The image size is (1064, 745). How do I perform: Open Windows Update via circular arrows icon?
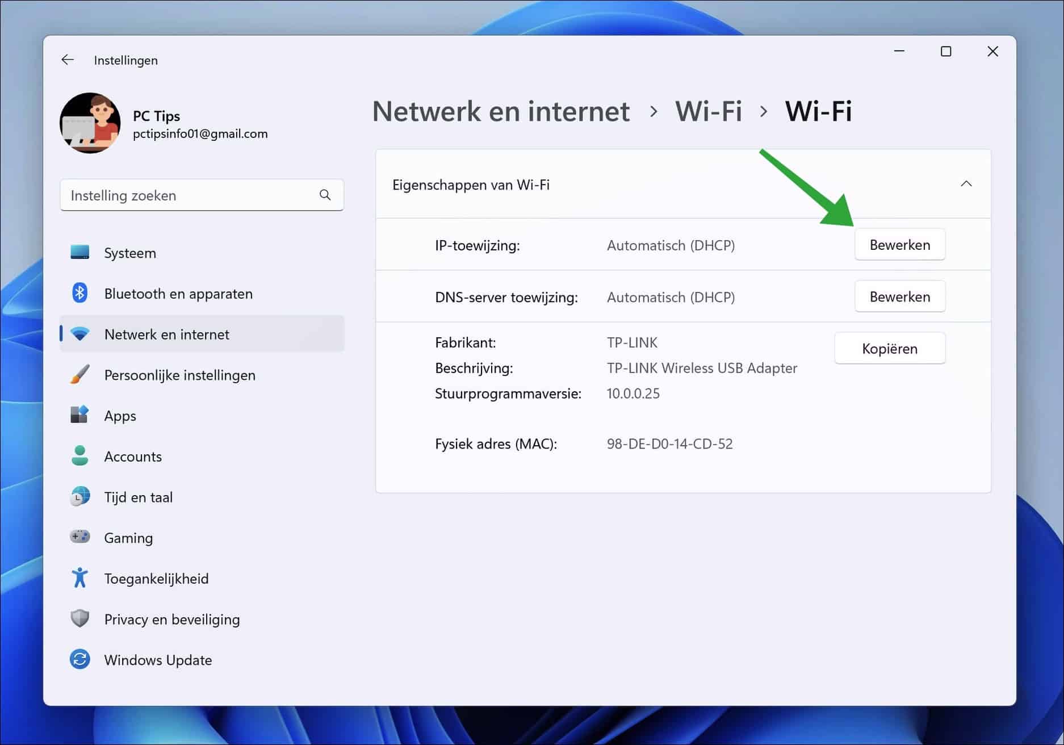pyautogui.click(x=79, y=659)
